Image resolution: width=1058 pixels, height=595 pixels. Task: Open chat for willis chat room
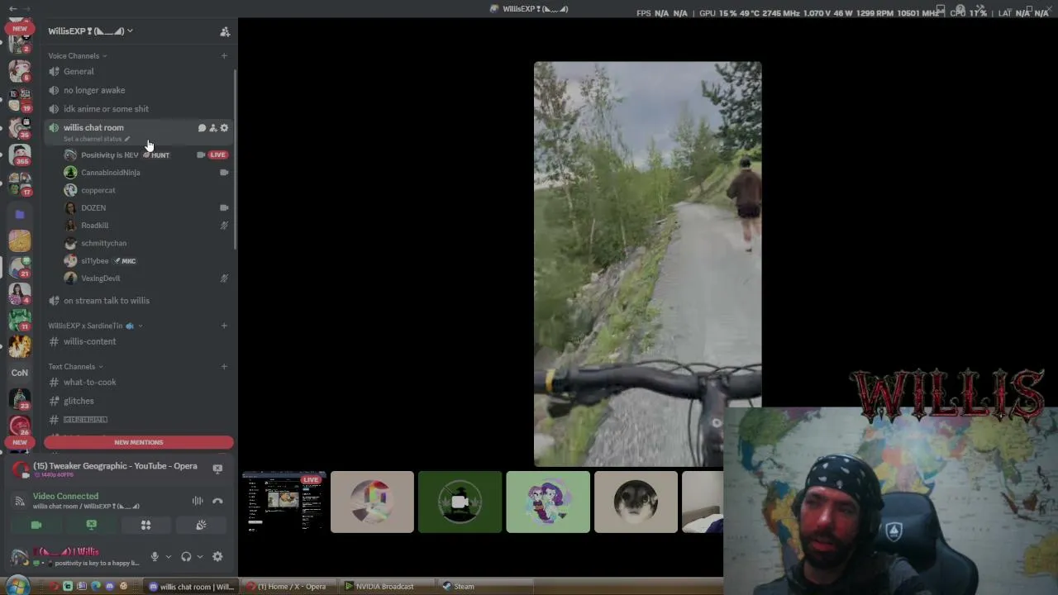(x=202, y=128)
